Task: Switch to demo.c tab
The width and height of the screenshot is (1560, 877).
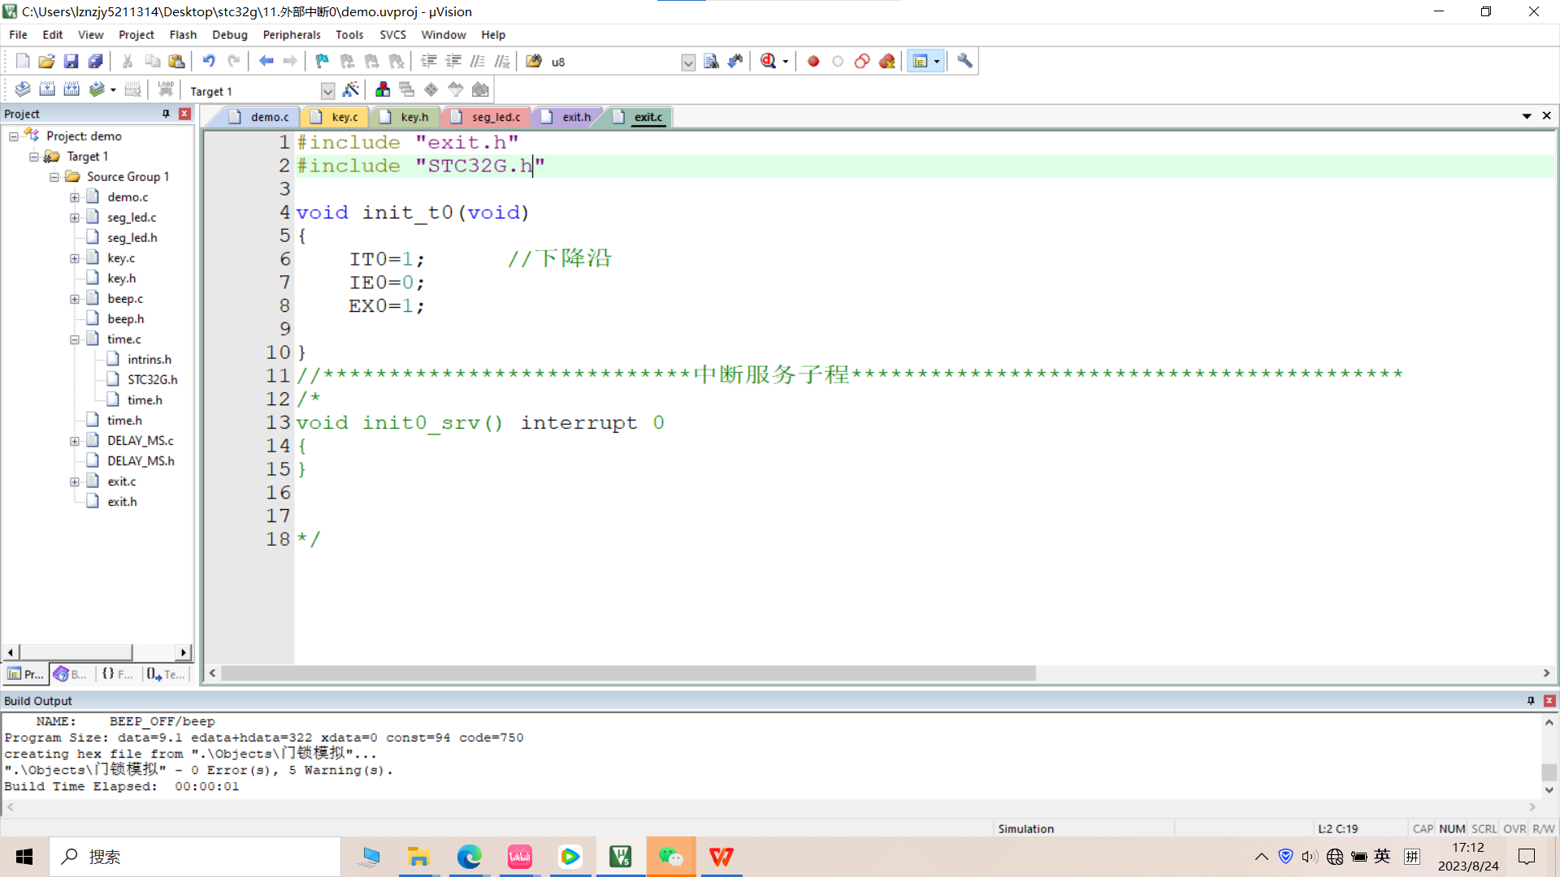Action: [x=258, y=117]
